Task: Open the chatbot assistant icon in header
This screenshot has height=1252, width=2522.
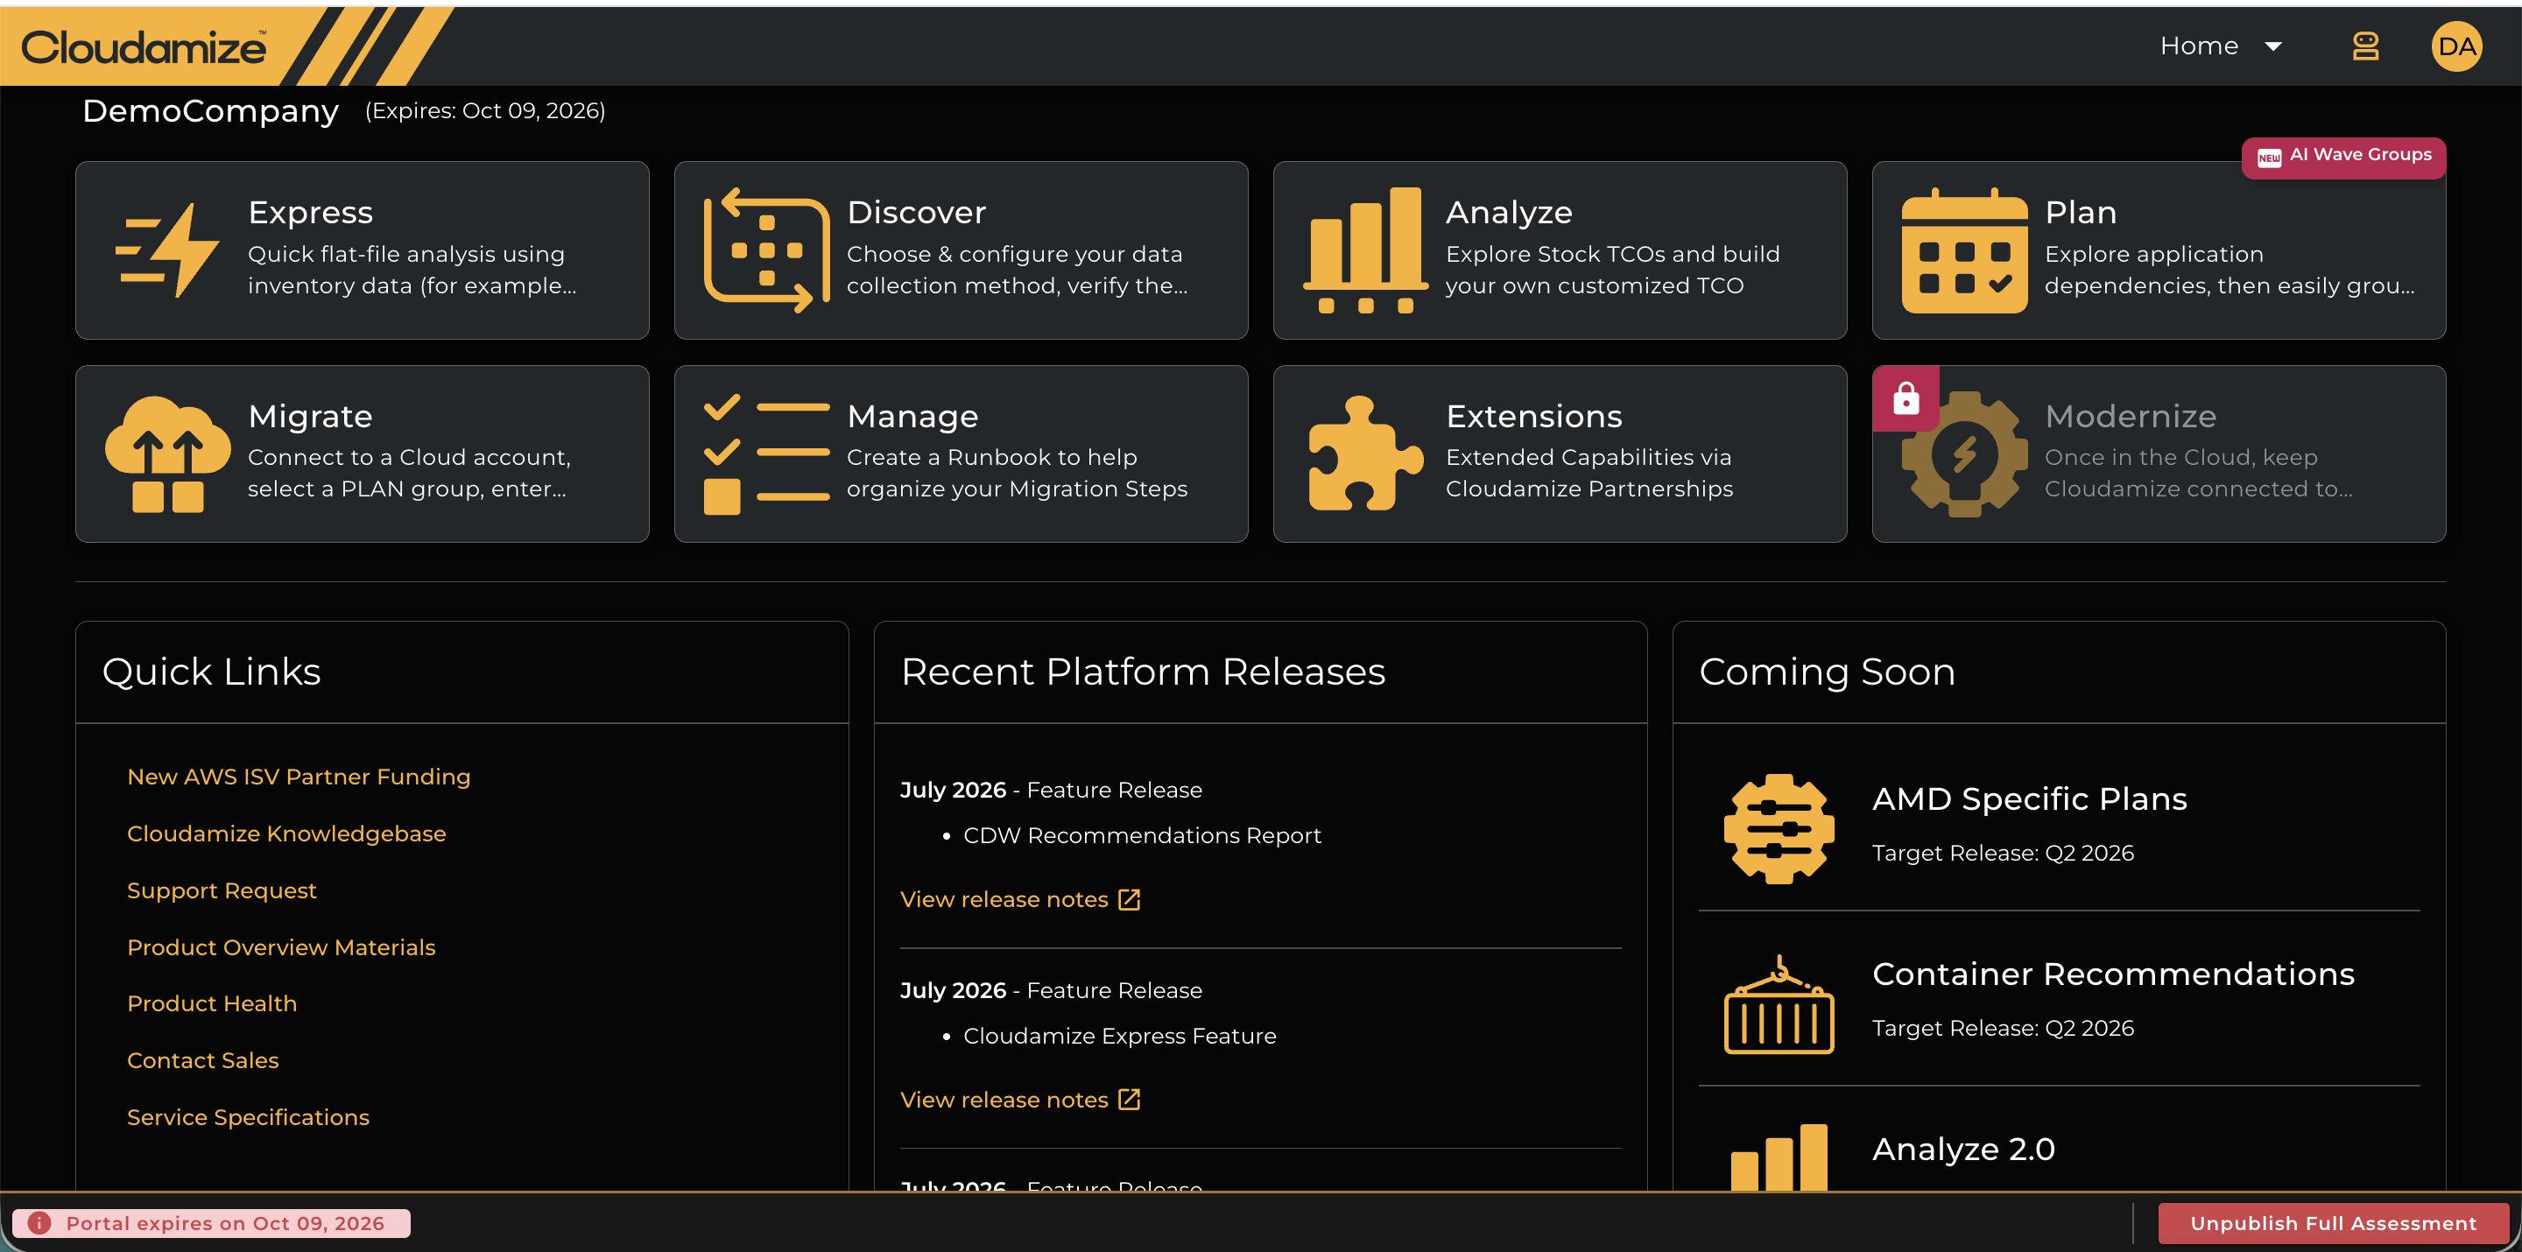Action: 2365,46
